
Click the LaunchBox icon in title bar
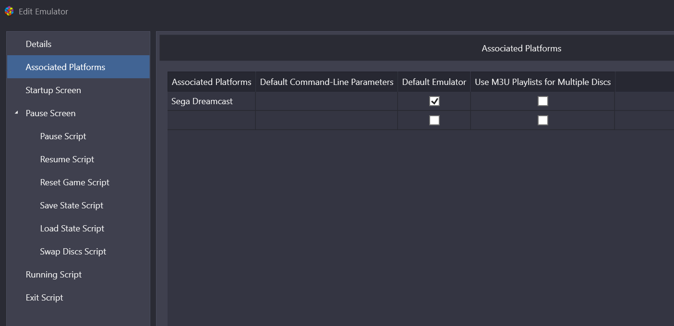pos(9,11)
